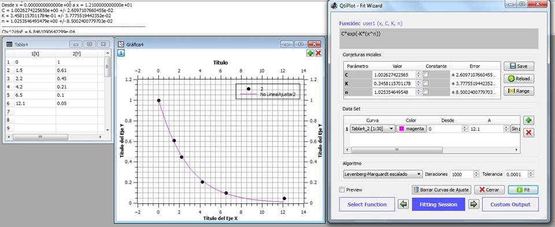Go to next wizard page arrow
This screenshot has width=555, height=227.
tap(474, 204)
